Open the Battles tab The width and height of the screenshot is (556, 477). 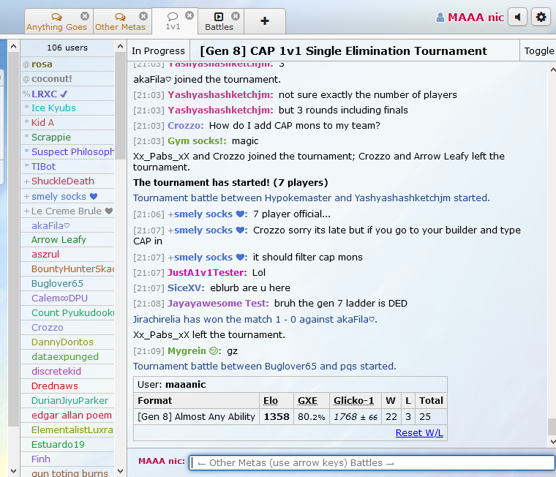[x=219, y=22]
